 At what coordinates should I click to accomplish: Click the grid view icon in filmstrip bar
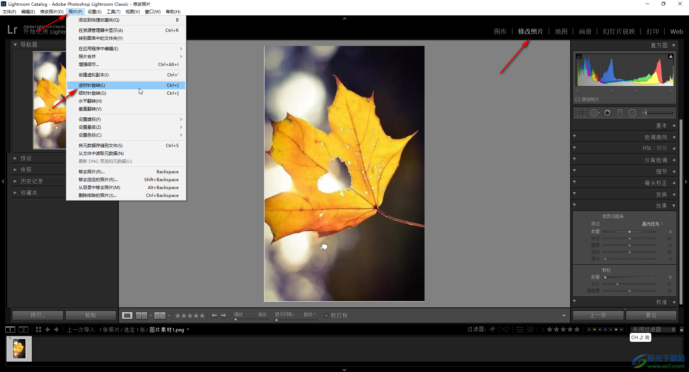[x=38, y=329]
